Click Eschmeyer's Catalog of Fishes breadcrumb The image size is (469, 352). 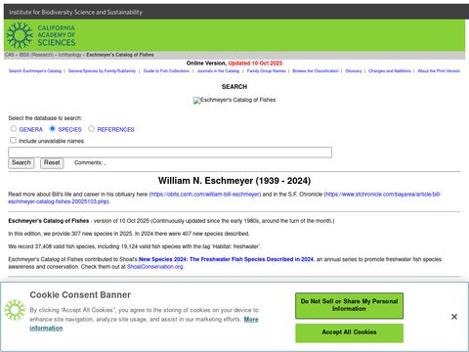click(120, 55)
